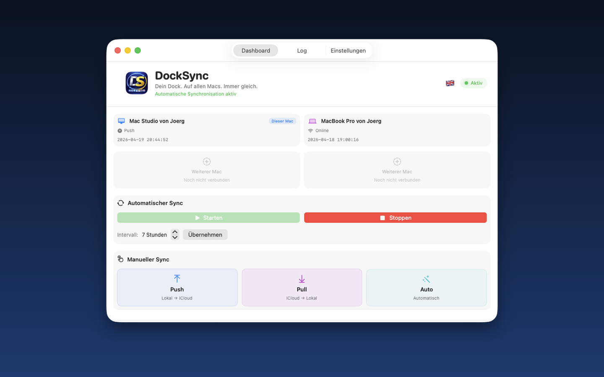This screenshot has height=377, width=604.
Task: Click the Pull download arrow icon
Action: (x=302, y=279)
